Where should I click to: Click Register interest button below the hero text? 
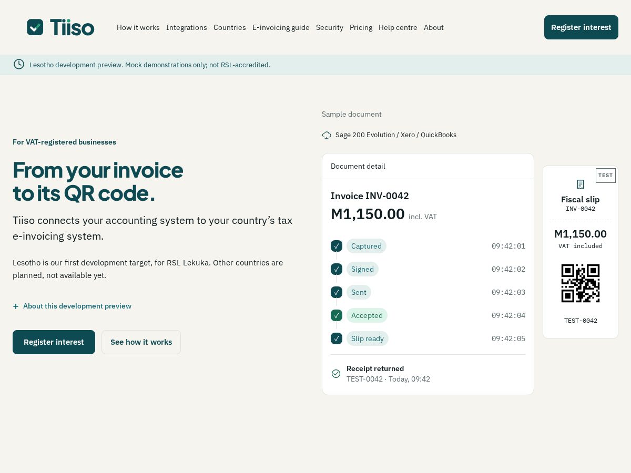[54, 342]
